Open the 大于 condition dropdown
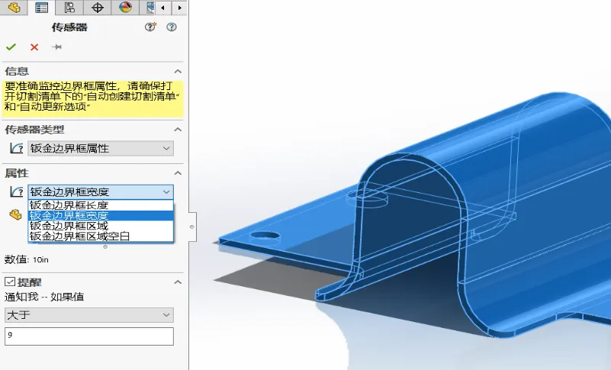 (88, 315)
